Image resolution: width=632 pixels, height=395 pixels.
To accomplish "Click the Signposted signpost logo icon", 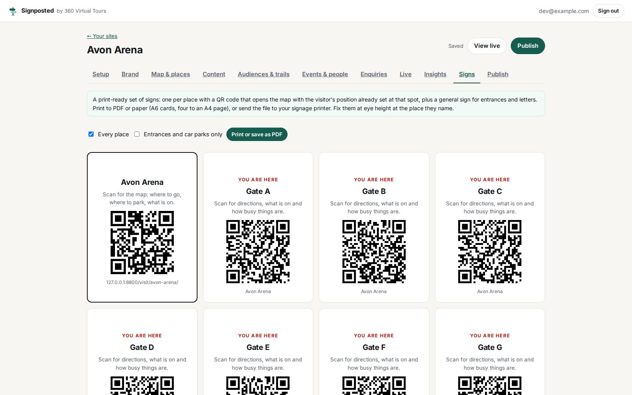I will coord(13,11).
